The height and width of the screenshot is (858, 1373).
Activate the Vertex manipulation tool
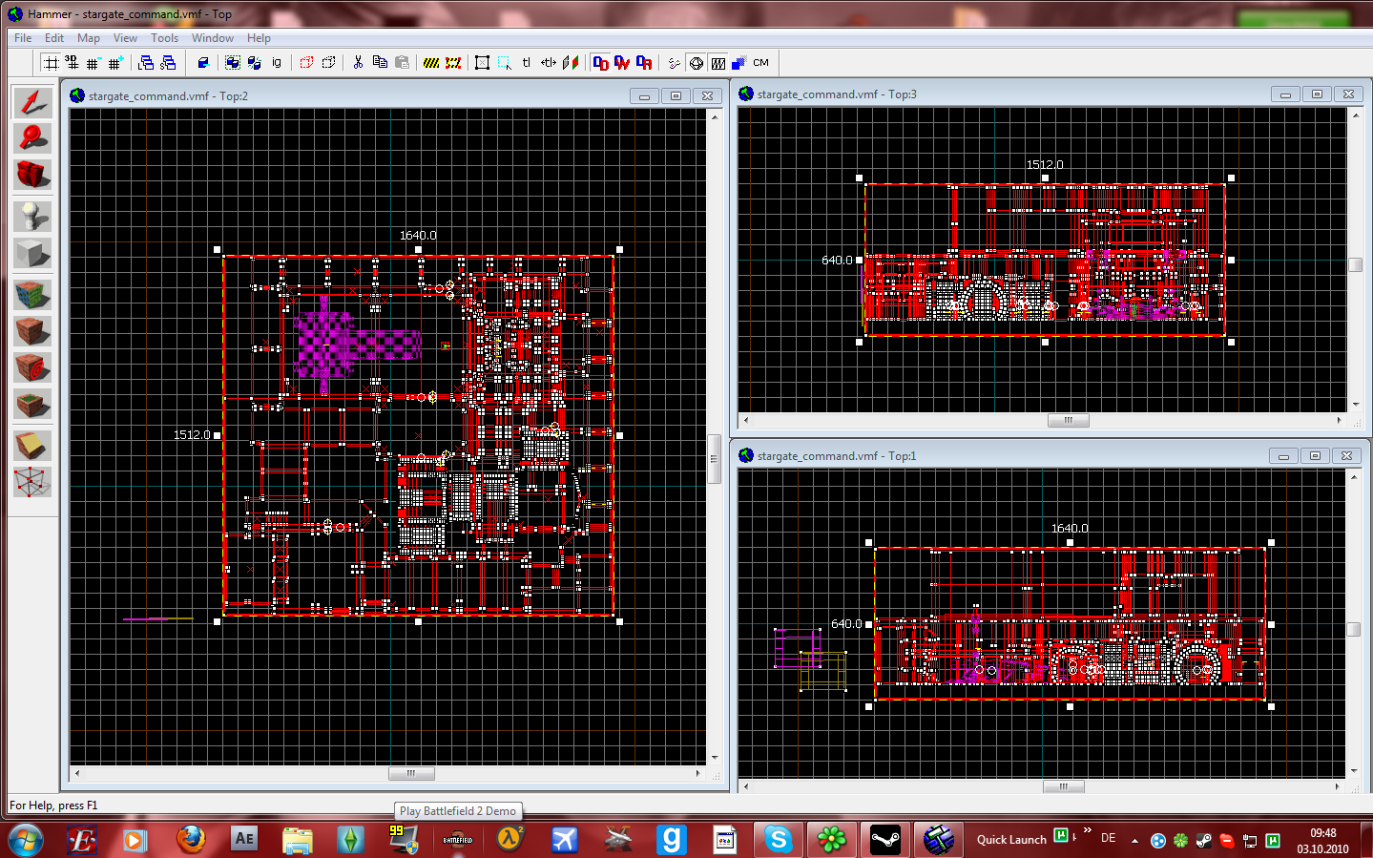coord(32,482)
